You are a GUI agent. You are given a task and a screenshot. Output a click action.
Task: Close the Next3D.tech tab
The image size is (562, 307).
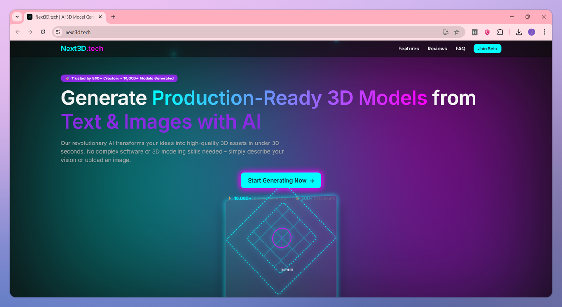(x=101, y=17)
